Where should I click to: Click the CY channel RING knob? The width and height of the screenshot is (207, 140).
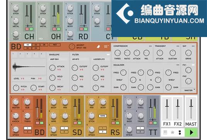(x=97, y=21)
